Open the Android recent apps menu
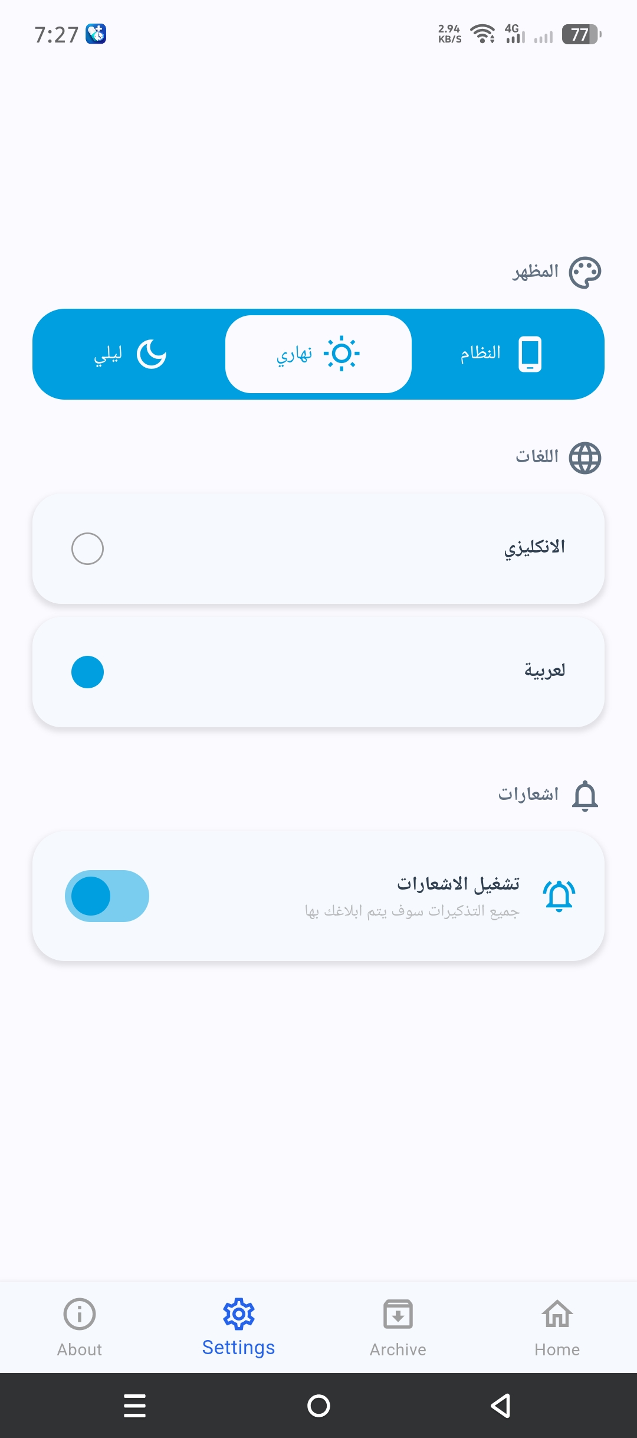 coord(135,1406)
